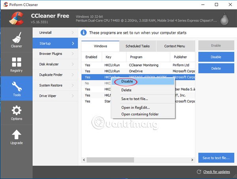The height and width of the screenshot is (179, 237).
Task: Click the horizontal scrollbar thumb
Action: [x=110, y=160]
